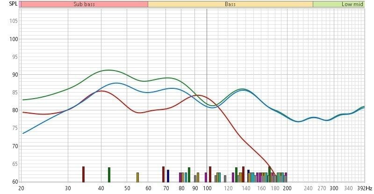Viewport: 374px width, 194px height.
Task: Click the 105 value on SPL axis
Action: click(13, 21)
